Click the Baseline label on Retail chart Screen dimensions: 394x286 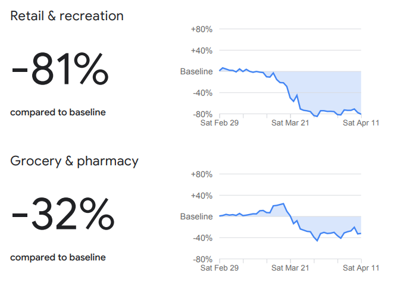click(196, 71)
